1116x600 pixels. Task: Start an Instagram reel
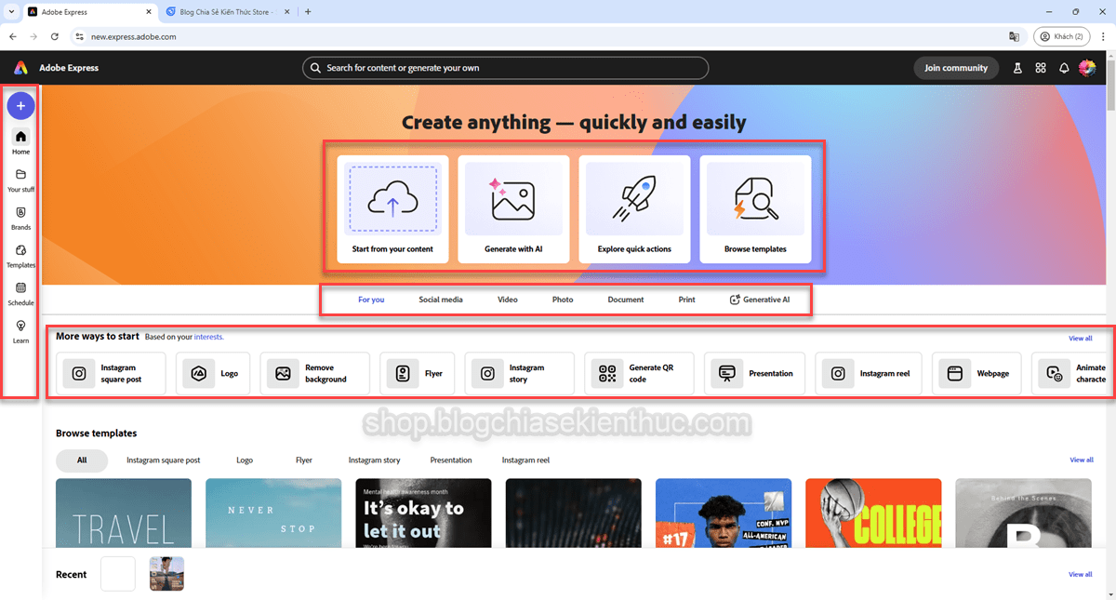click(x=869, y=373)
